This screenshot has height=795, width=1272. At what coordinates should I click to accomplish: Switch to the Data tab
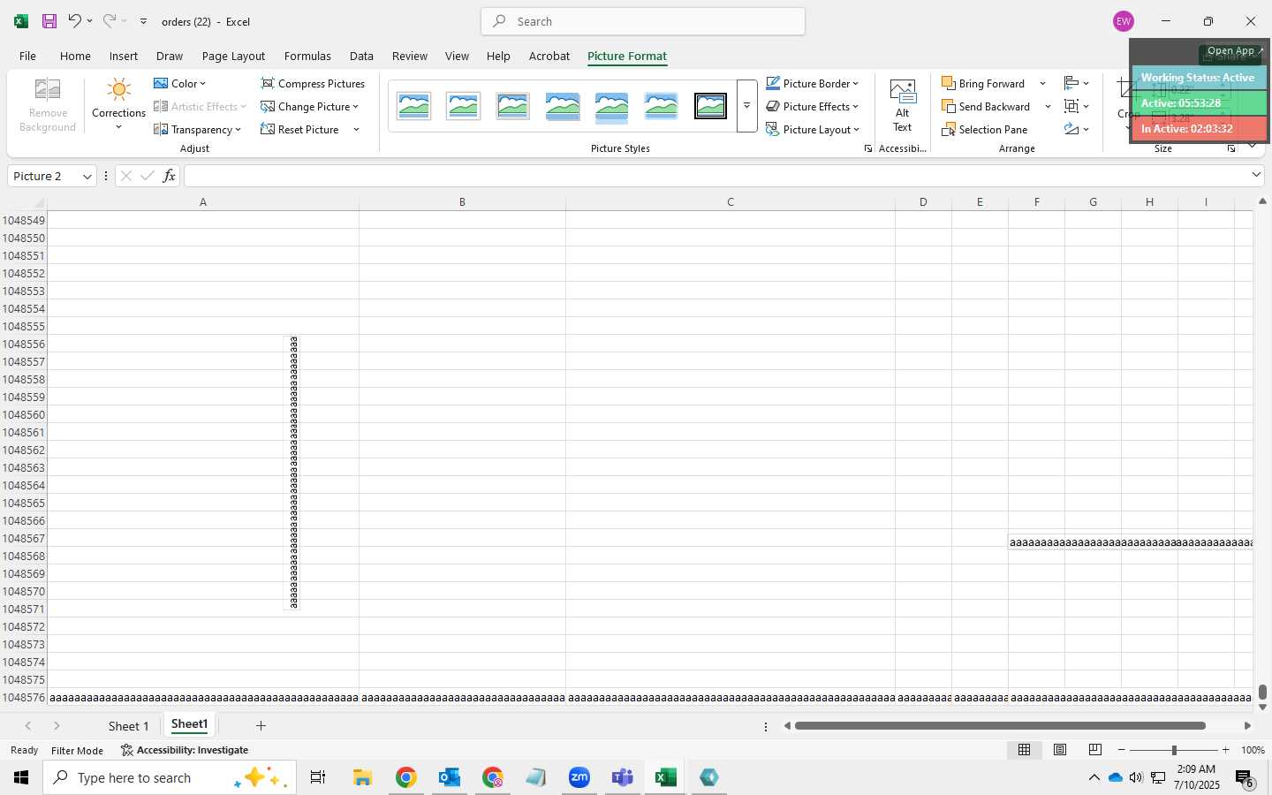point(361,56)
